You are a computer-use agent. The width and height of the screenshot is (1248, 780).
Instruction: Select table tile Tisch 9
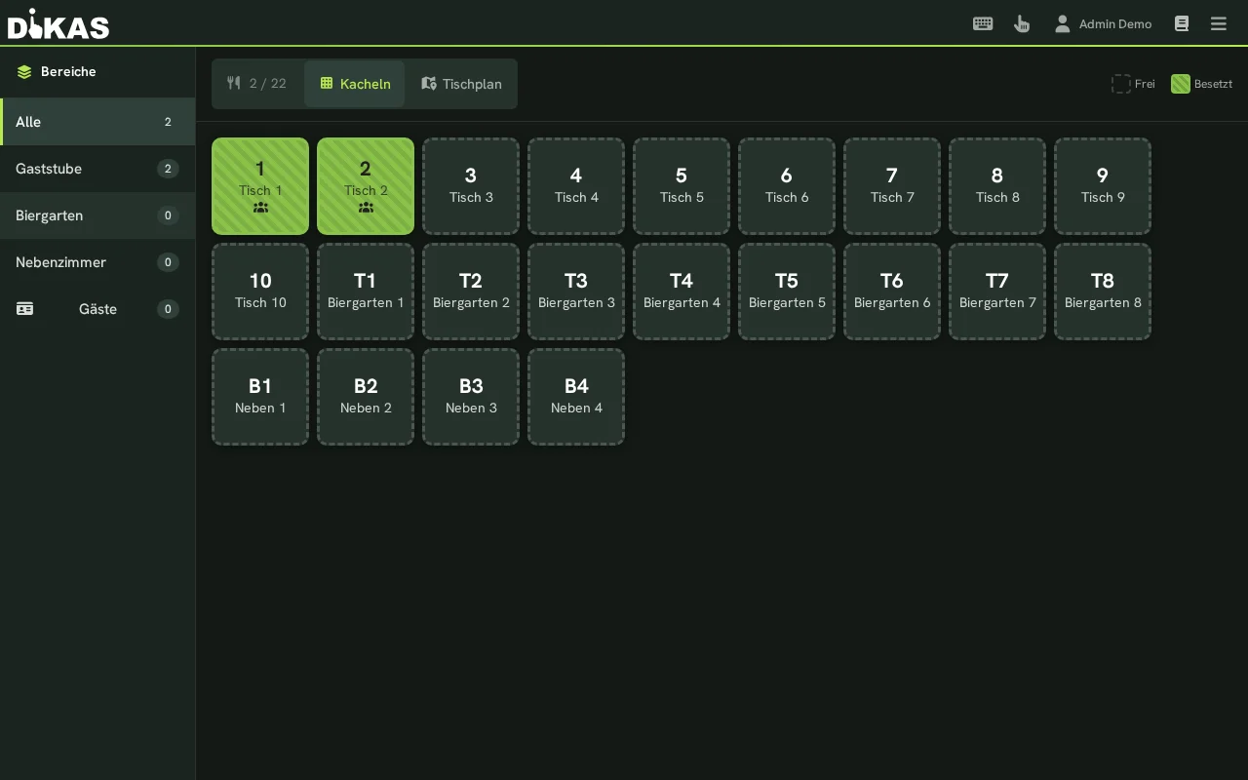[1103, 186]
